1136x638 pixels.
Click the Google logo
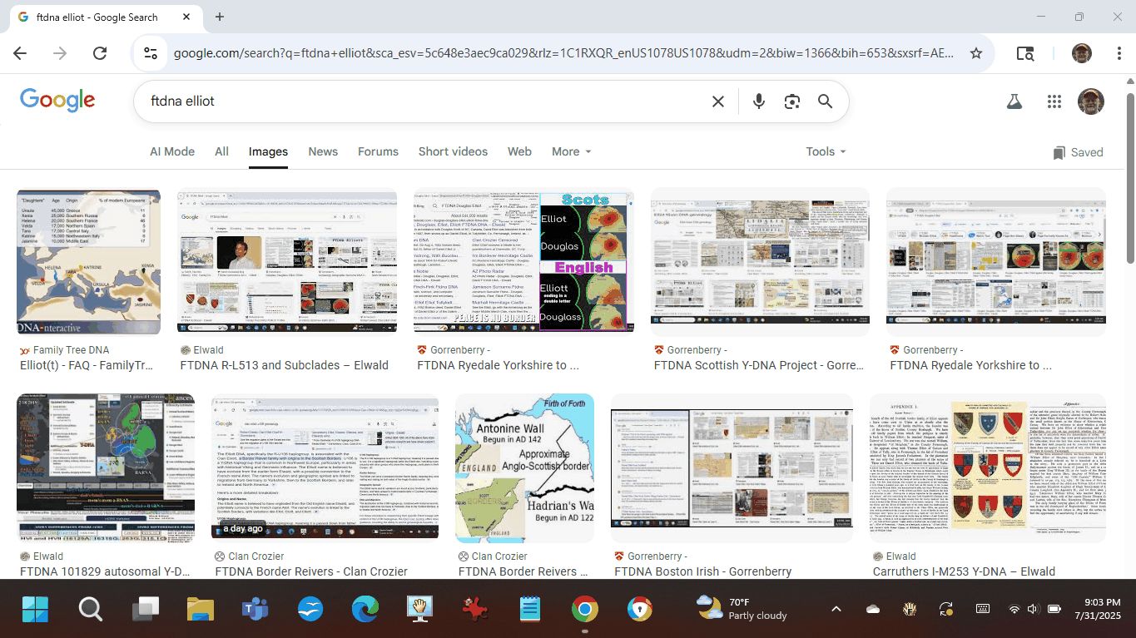(57, 101)
